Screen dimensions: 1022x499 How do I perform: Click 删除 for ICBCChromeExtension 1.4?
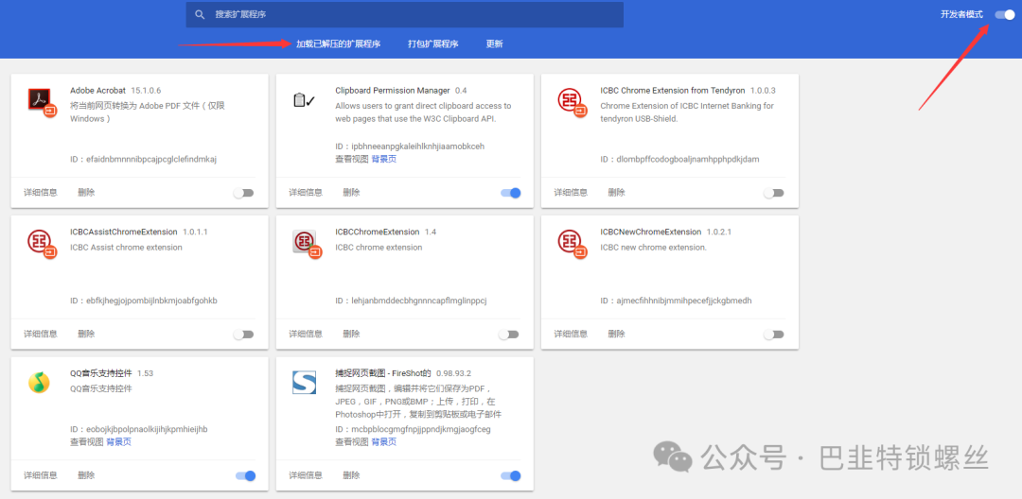pyautogui.click(x=351, y=334)
